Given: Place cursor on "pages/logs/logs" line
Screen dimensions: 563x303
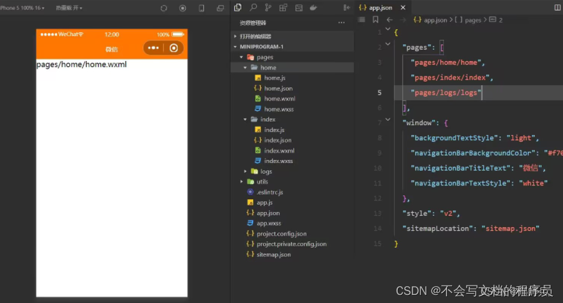Looking at the screenshot, I should click(x=446, y=93).
